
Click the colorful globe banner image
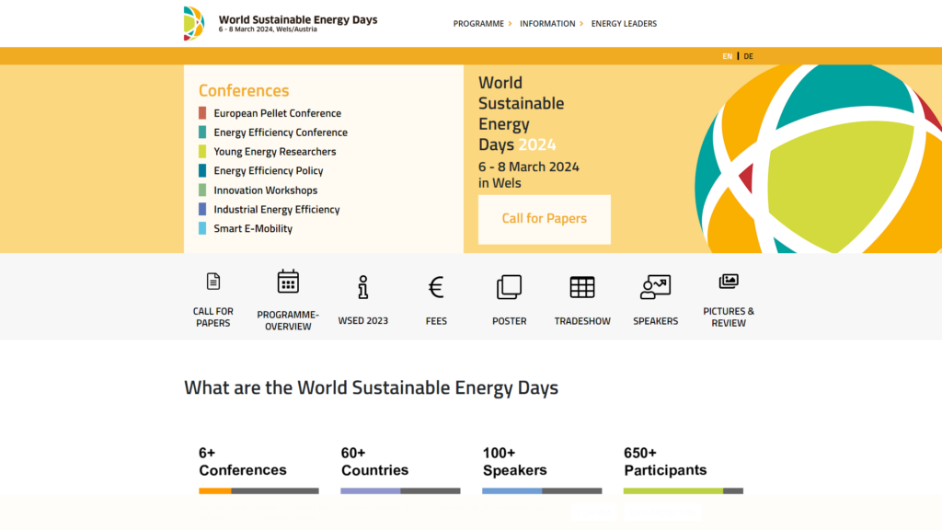coord(818,158)
